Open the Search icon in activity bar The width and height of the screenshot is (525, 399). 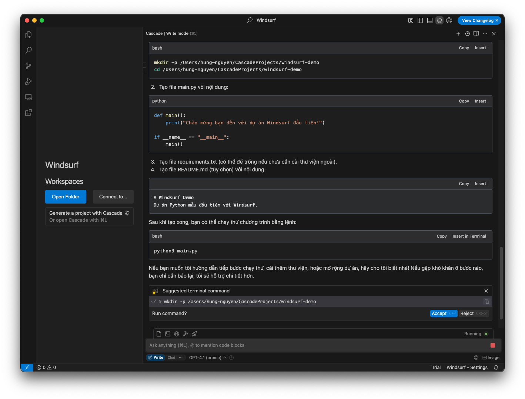29,50
